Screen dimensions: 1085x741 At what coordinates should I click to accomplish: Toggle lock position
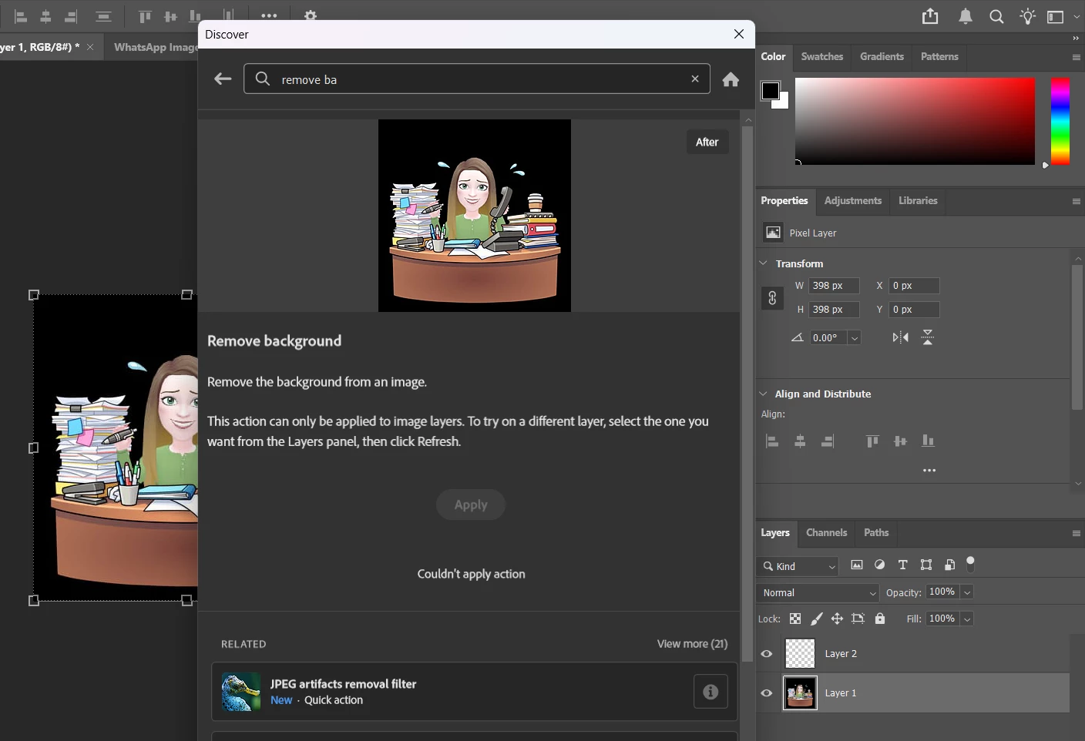click(837, 619)
